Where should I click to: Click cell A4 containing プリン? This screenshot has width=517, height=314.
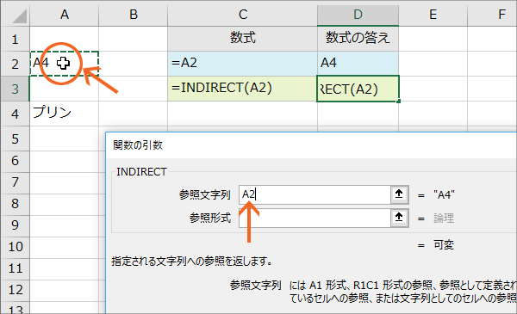(65, 114)
